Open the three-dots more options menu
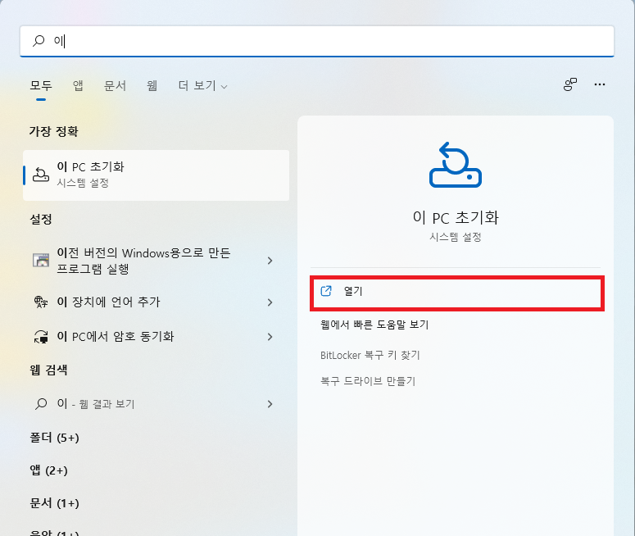635x536 pixels. coord(600,84)
